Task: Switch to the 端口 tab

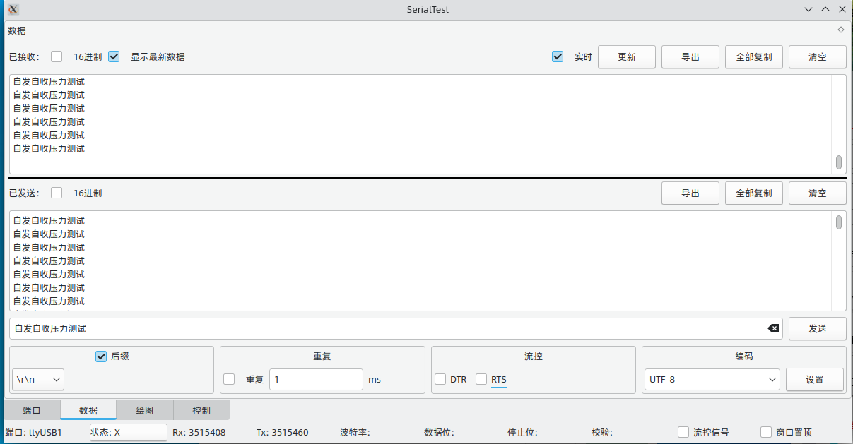Action: click(x=32, y=410)
